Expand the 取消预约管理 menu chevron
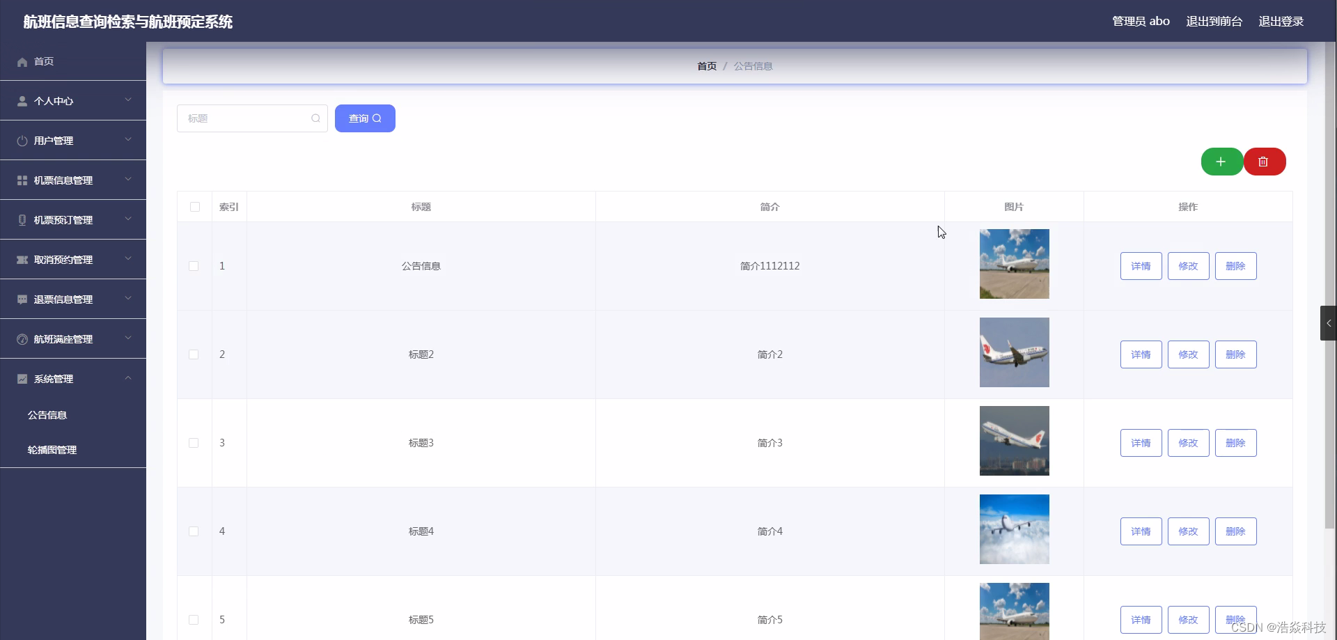 coord(128,259)
